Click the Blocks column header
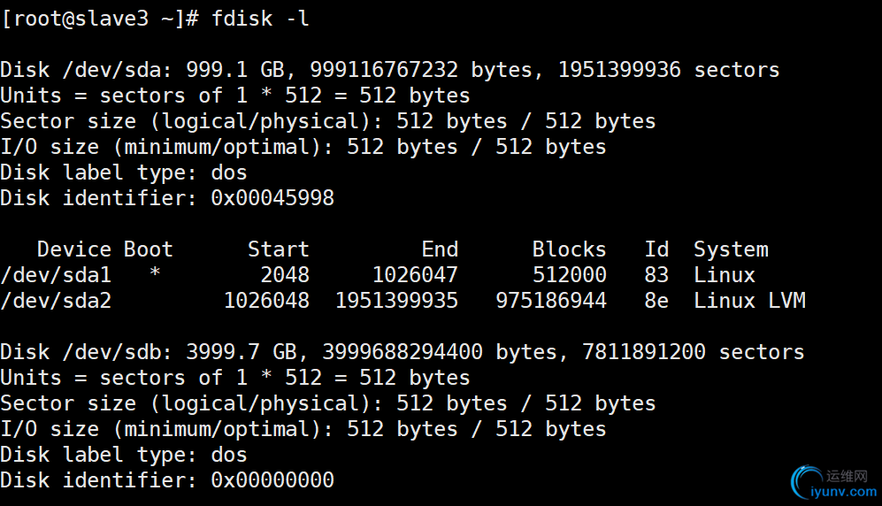Image resolution: width=882 pixels, height=506 pixels. click(x=569, y=249)
